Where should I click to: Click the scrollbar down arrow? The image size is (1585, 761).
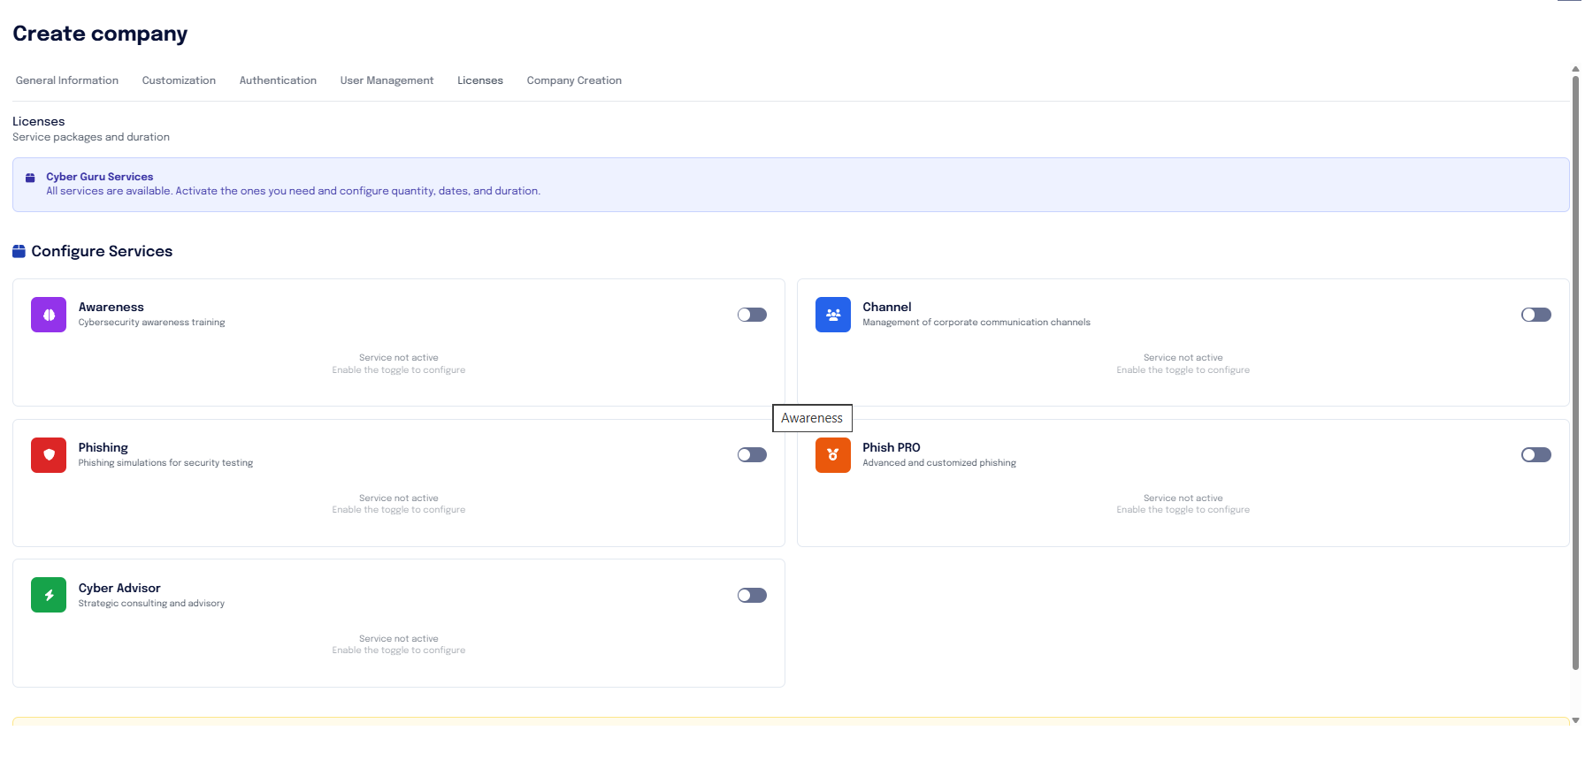(1575, 720)
